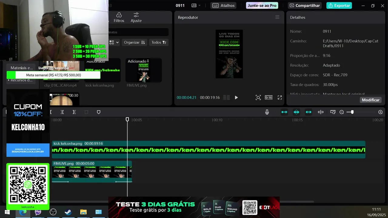388x218 pixels.
Task: Click the Compartilhar button
Action: [305, 5]
